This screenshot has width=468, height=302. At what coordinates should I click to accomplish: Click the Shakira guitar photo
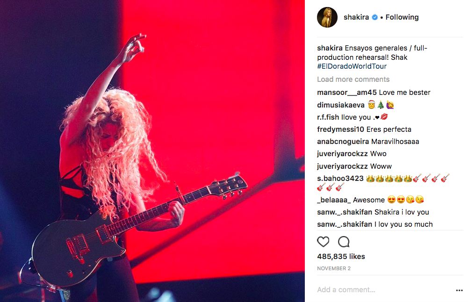152,151
